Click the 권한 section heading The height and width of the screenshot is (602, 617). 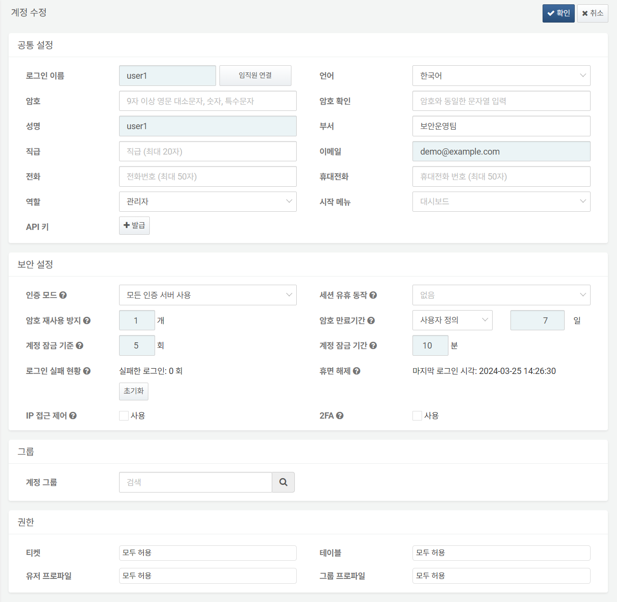[x=26, y=522]
